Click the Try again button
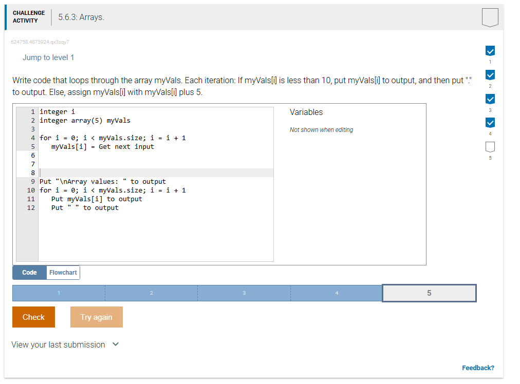 click(x=96, y=317)
